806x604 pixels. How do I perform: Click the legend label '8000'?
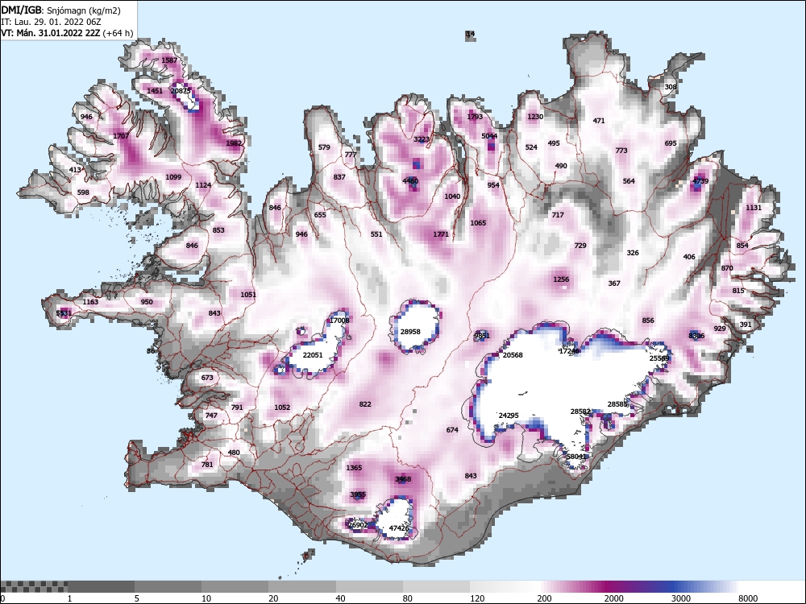(748, 598)
